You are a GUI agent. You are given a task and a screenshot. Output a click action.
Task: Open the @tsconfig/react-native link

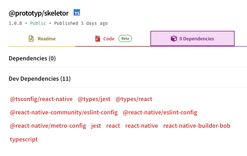pos(41,99)
